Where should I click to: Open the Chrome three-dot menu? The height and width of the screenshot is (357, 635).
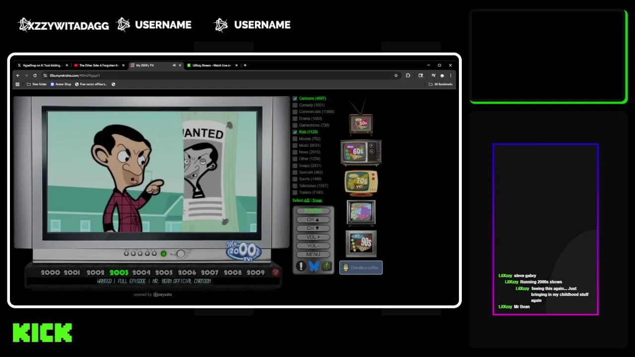[450, 75]
